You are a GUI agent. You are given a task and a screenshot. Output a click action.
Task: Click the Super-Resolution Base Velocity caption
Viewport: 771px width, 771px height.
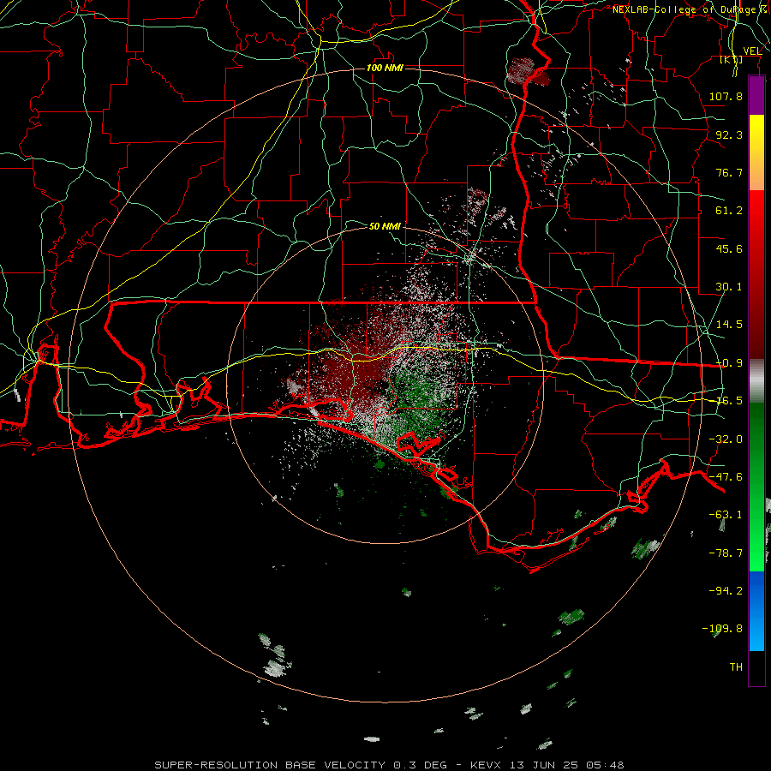pos(389,765)
